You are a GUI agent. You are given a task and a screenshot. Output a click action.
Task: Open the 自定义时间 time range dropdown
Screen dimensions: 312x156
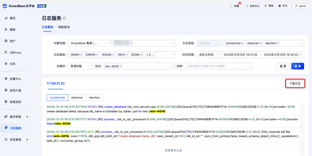209,55
